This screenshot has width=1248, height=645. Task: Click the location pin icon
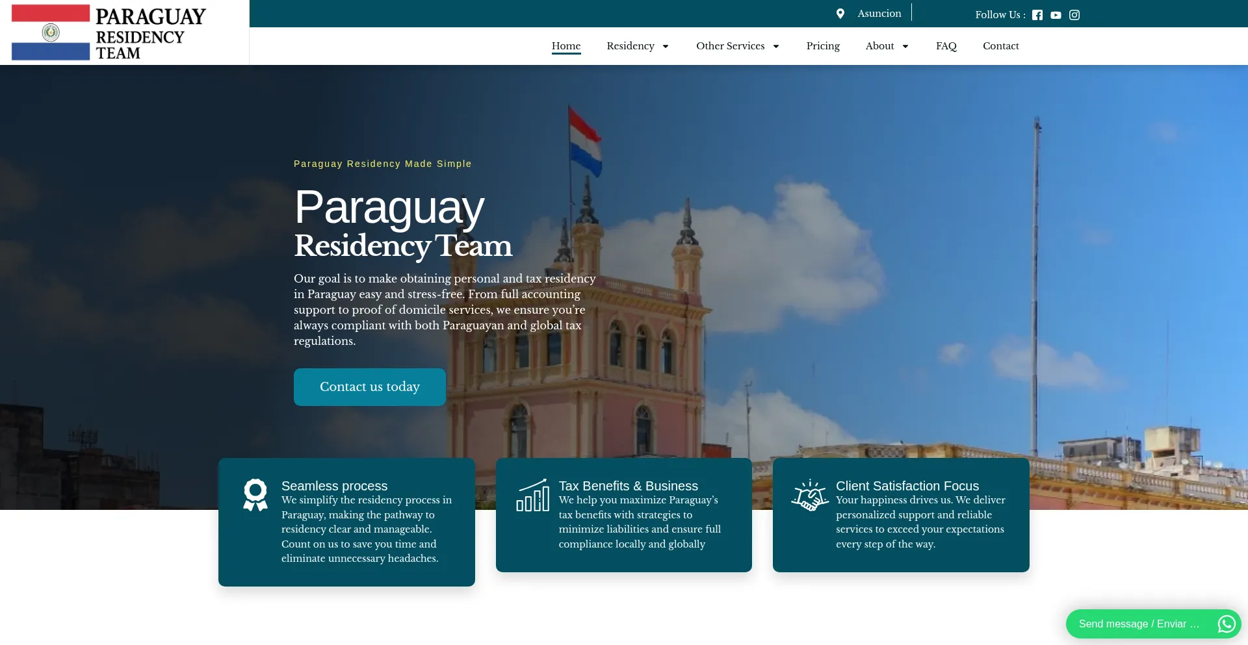pos(840,14)
